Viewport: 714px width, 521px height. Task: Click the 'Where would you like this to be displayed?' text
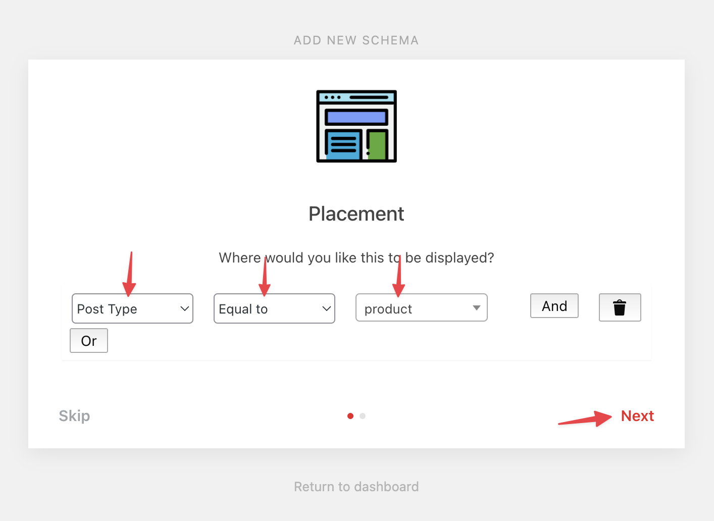coord(356,258)
